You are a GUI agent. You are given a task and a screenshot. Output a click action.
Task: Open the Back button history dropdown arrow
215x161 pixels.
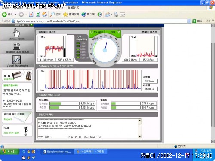[x=15, y=15]
